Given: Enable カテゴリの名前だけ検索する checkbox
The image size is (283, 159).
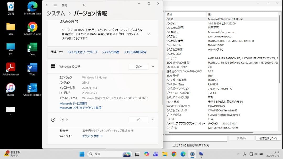Looking at the screenshot, I should pos(174,145).
